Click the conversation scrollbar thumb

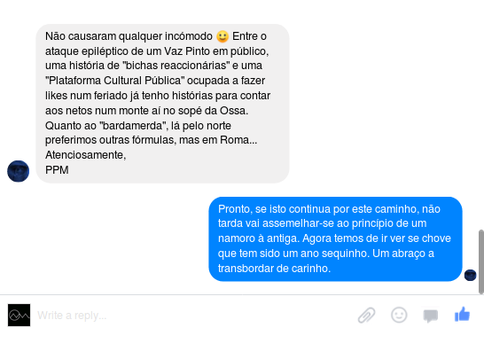[481, 261]
